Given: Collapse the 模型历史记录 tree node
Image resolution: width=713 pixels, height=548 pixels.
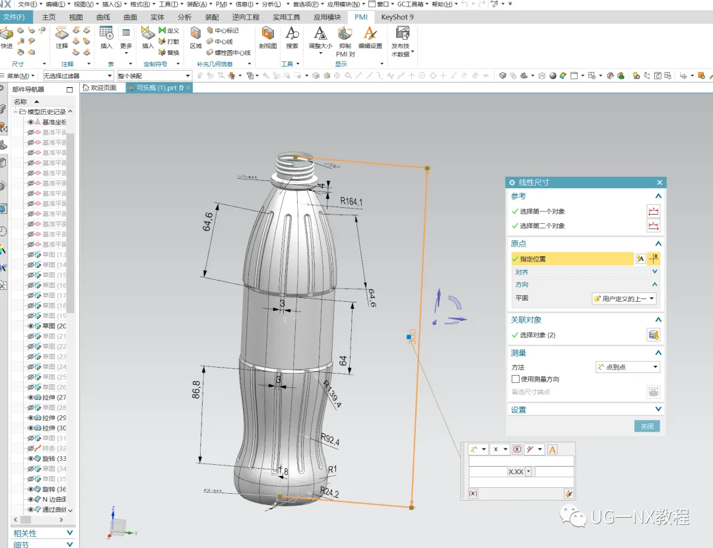Looking at the screenshot, I should click(x=15, y=112).
